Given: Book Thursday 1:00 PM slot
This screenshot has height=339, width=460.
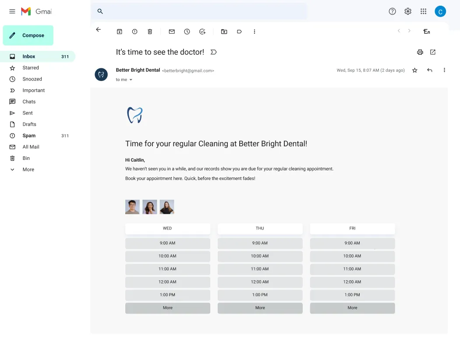Looking at the screenshot, I should coord(260,295).
